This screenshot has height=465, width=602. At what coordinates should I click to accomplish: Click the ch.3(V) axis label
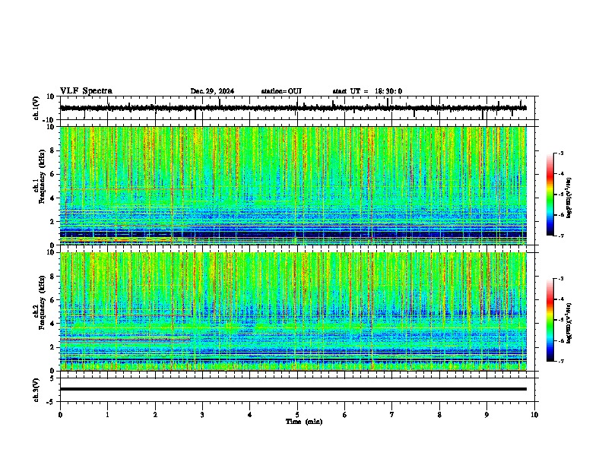(x=36, y=390)
